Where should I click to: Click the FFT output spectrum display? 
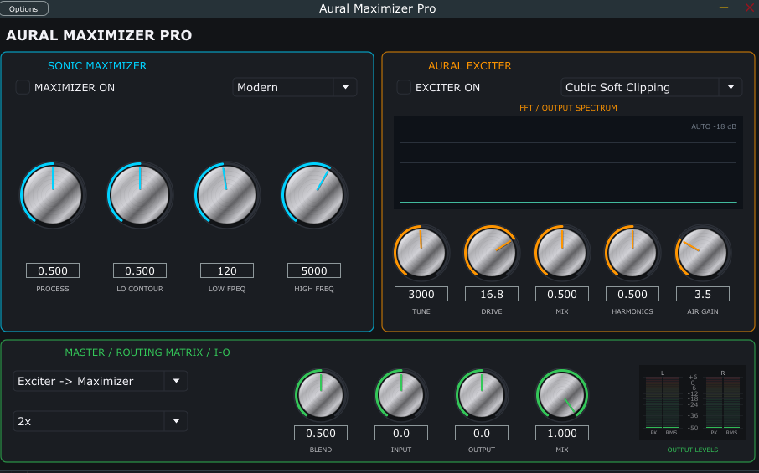[x=568, y=162]
